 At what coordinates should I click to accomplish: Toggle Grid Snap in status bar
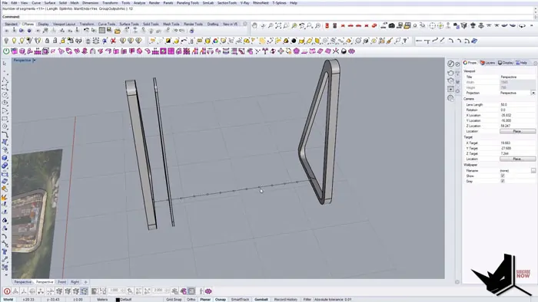[x=174, y=300]
